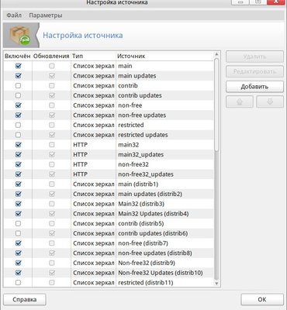
Task: Click scrollbar down arrow in sources list
Action: coord(216,284)
